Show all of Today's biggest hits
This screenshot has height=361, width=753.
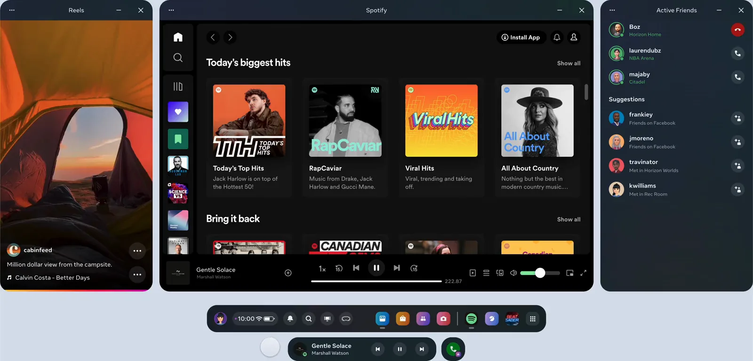569,63
